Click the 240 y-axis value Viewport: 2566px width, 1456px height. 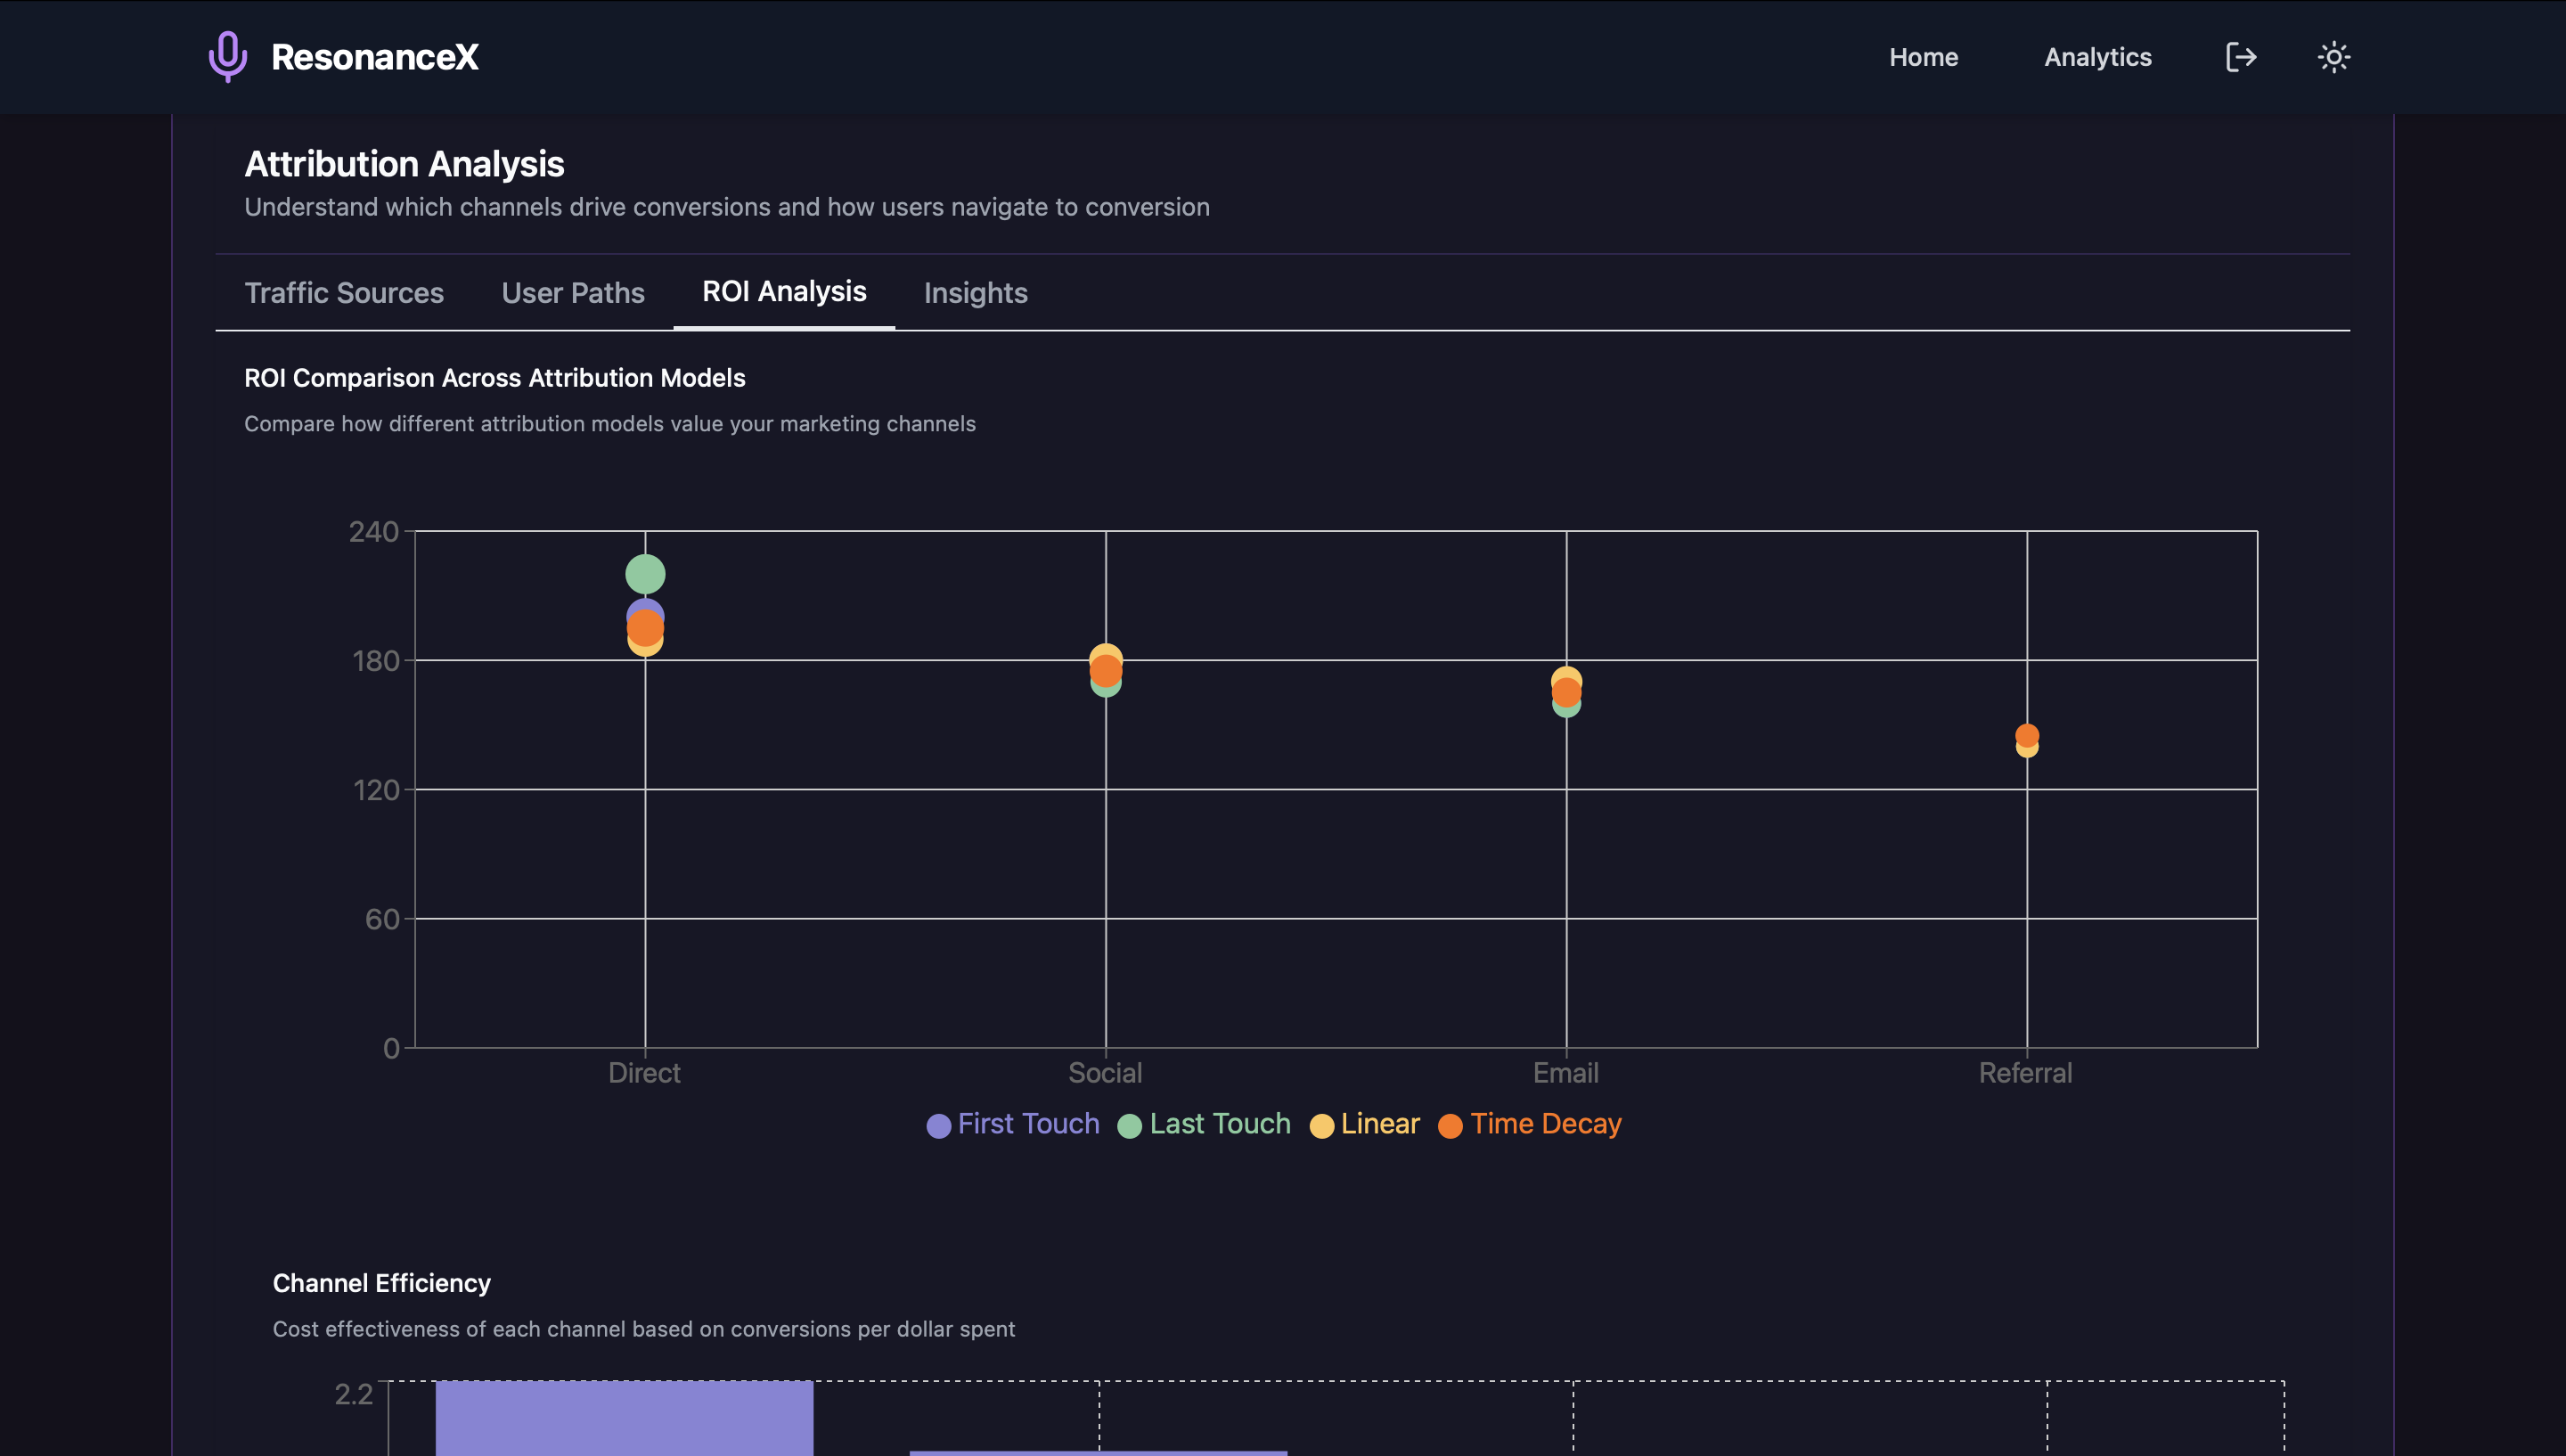click(374, 531)
